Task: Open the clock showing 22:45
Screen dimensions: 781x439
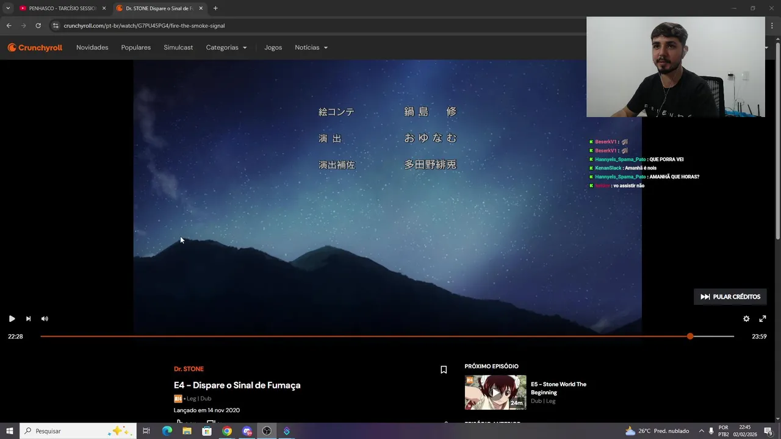Action: (x=744, y=431)
